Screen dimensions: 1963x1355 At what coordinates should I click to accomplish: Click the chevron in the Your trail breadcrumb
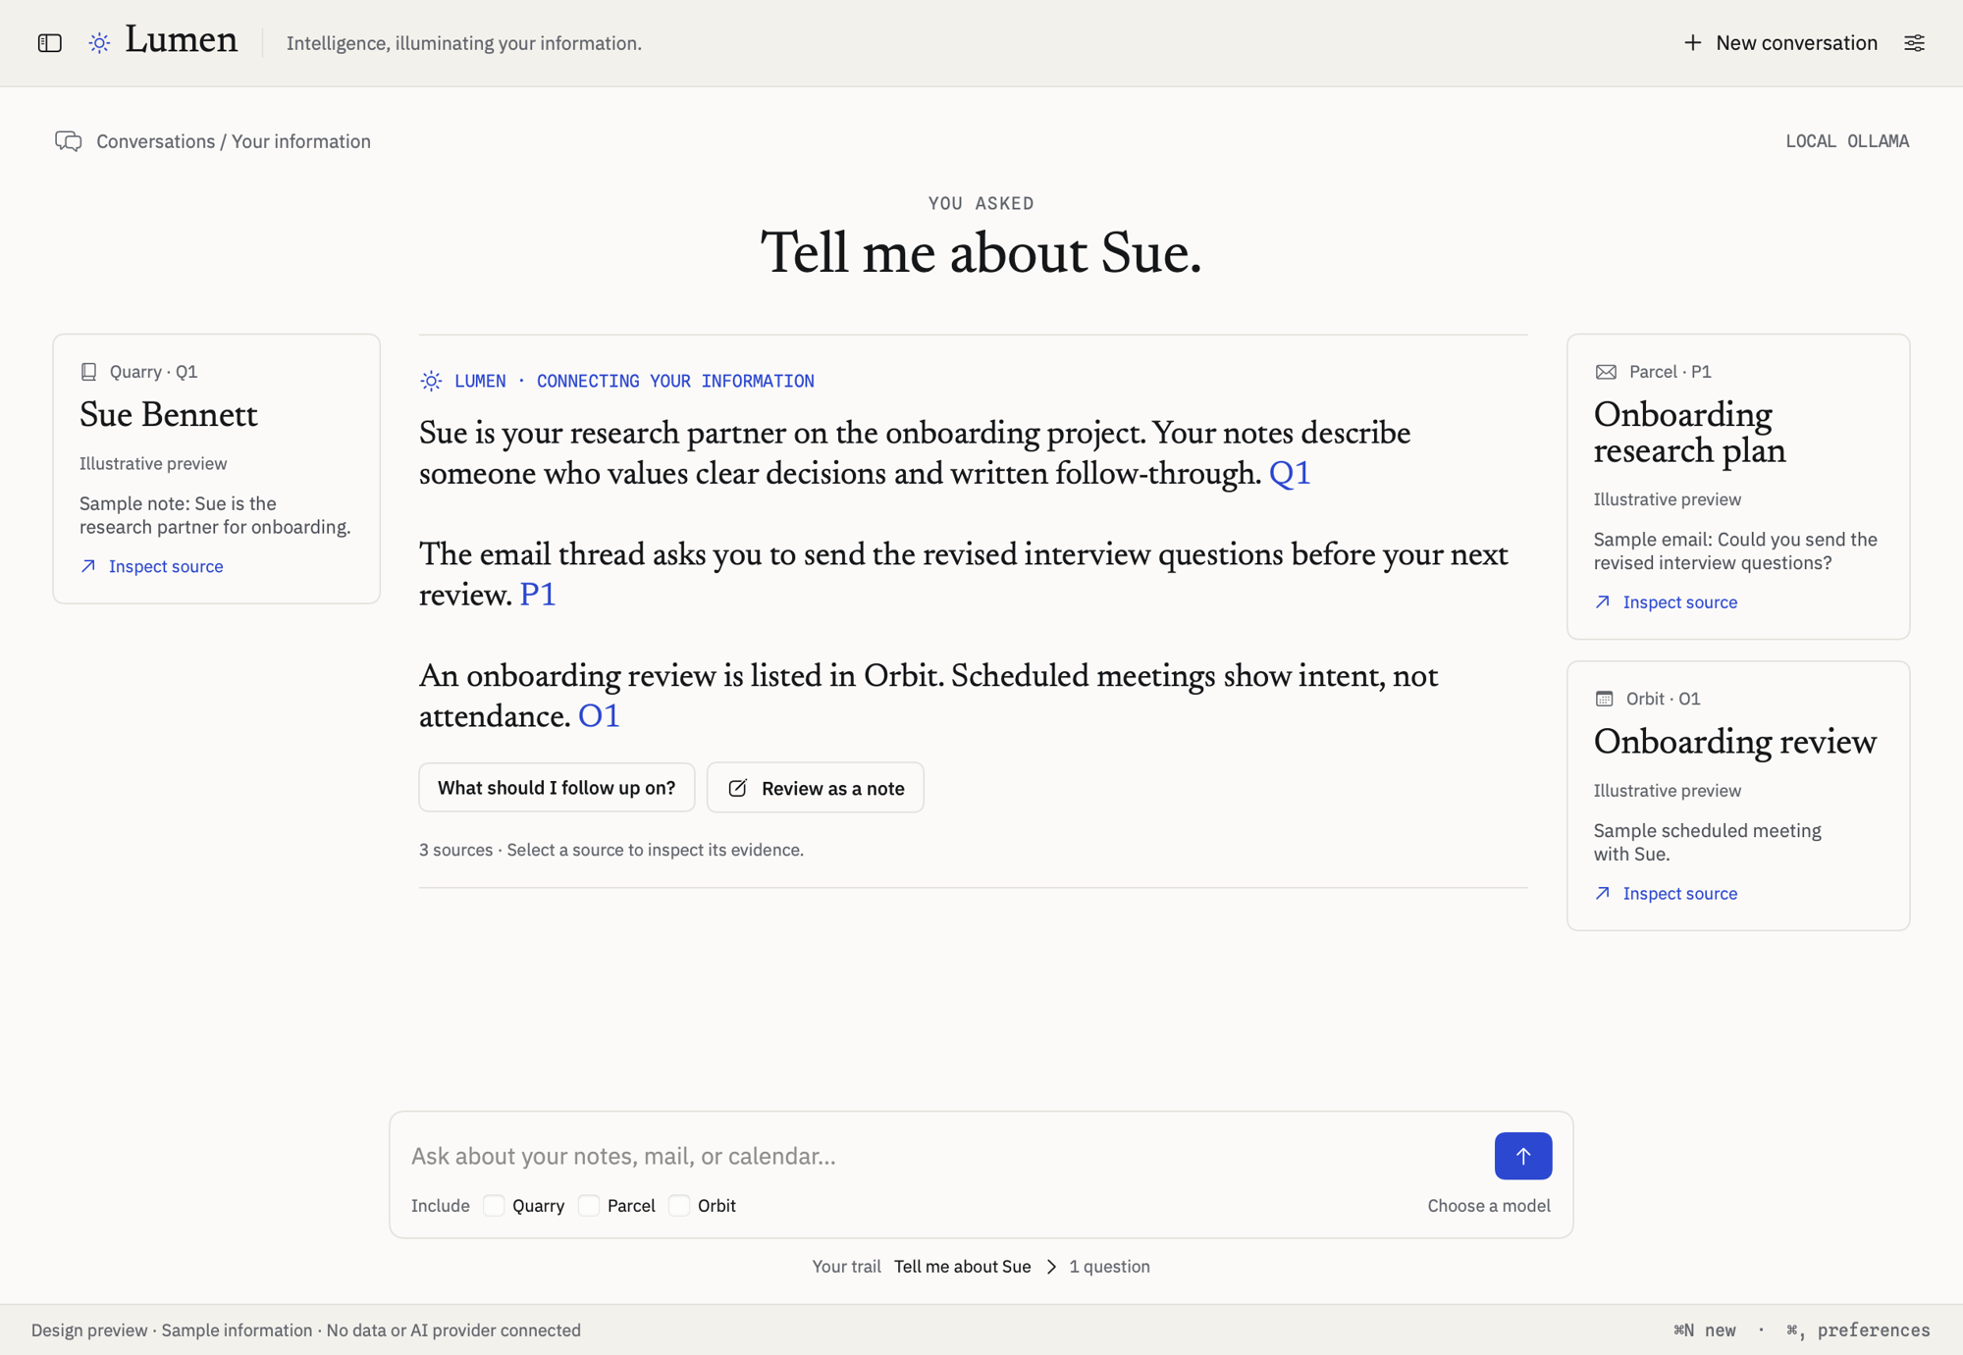(x=1051, y=1267)
